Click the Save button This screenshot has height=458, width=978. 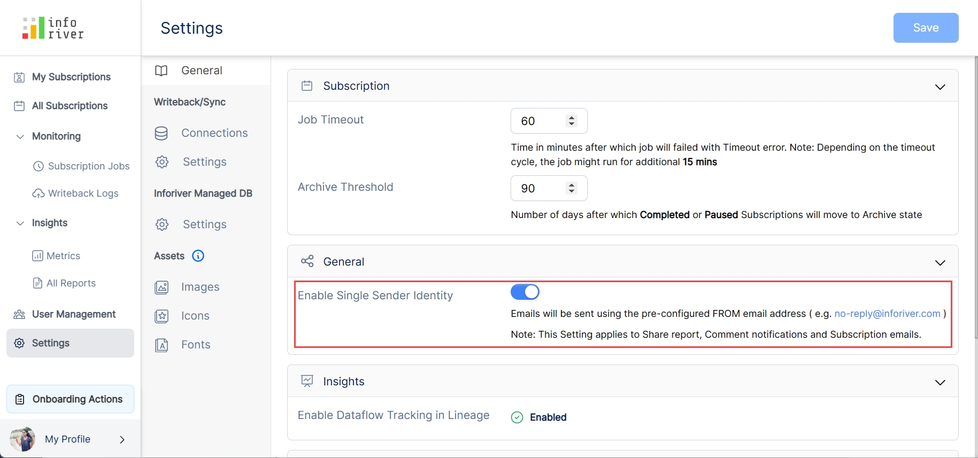(925, 28)
